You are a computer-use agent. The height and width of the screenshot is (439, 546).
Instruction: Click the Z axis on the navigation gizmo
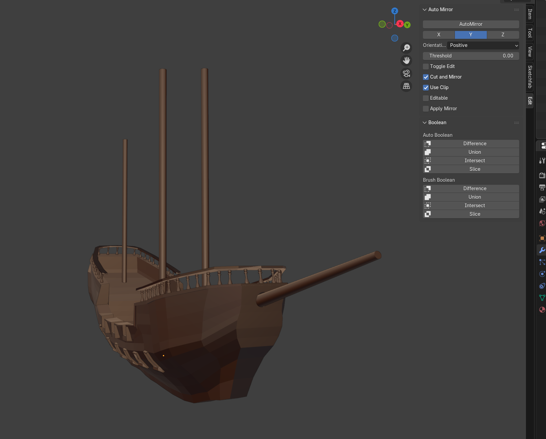click(x=394, y=11)
